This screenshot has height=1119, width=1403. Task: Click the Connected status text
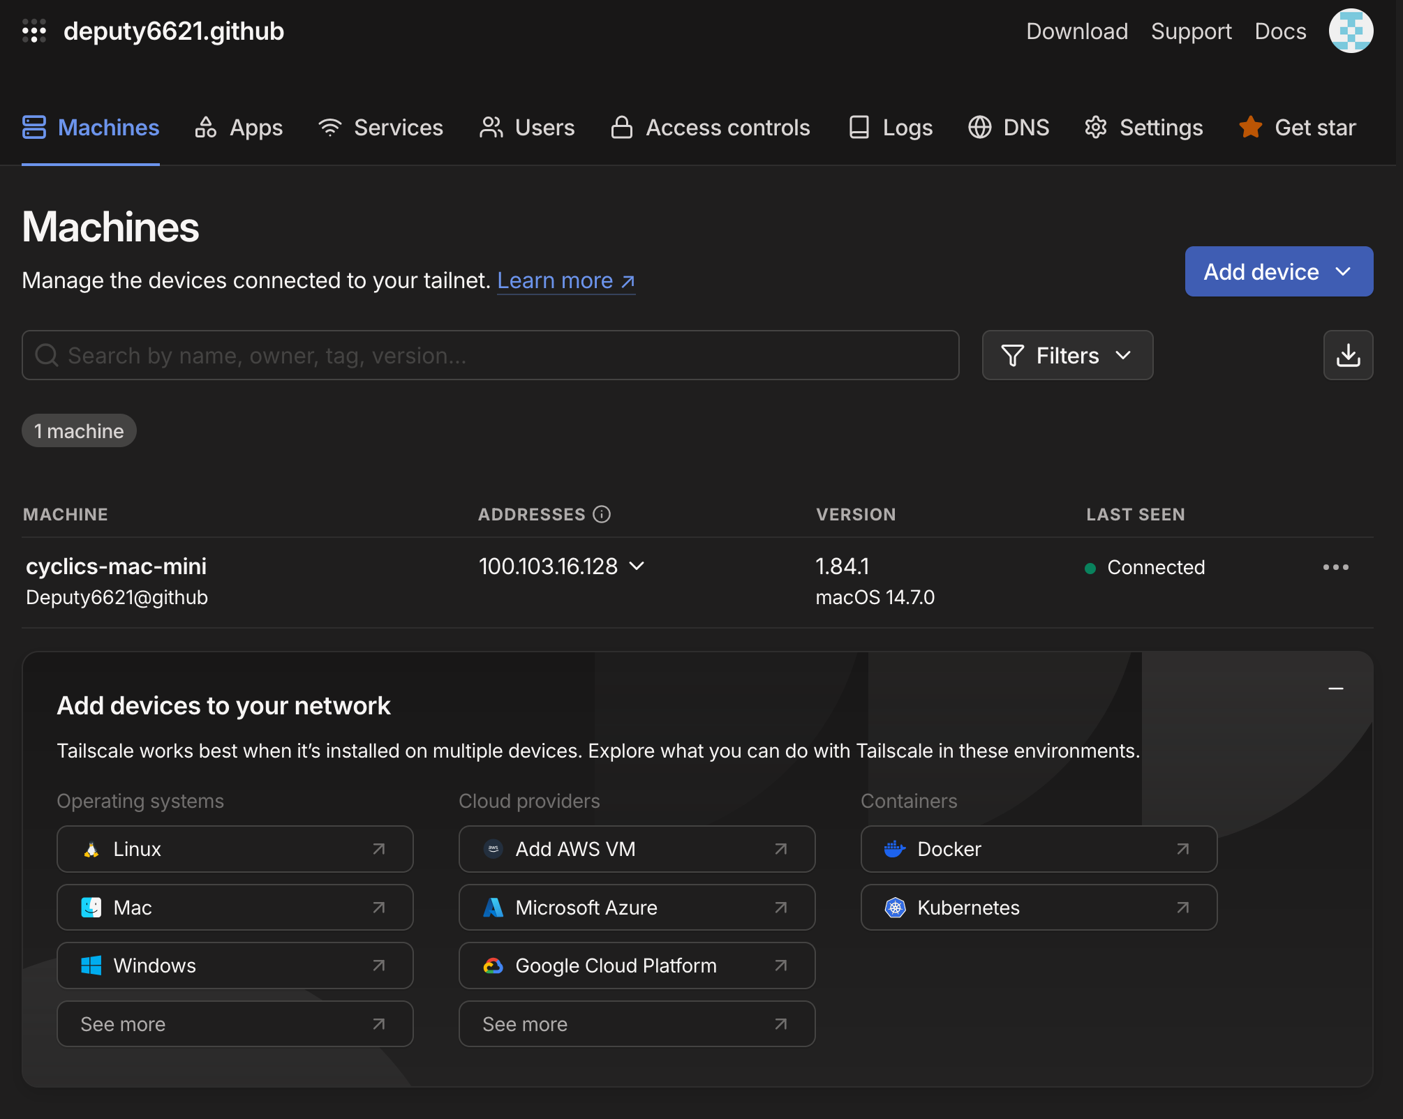[1156, 567]
